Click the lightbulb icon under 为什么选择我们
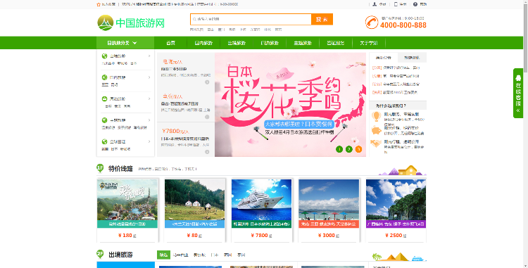This screenshot has height=268, width=528. tap(376, 116)
